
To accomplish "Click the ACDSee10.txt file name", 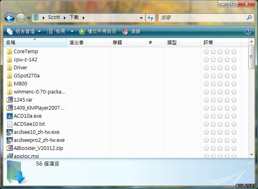I will click(29, 124).
